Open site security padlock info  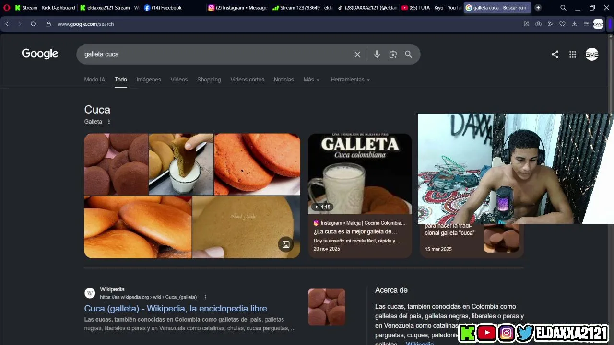(48, 24)
